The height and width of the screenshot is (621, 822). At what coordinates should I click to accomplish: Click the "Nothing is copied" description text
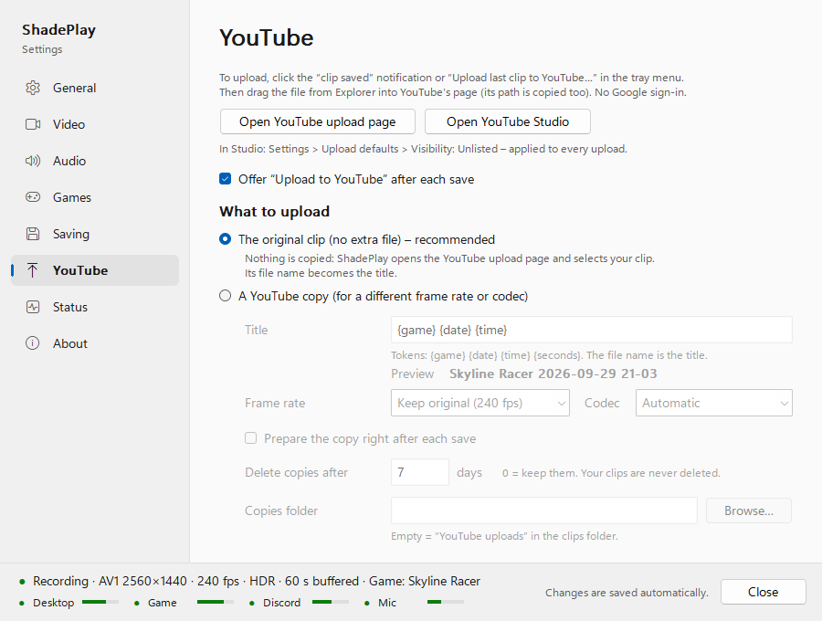(x=449, y=266)
